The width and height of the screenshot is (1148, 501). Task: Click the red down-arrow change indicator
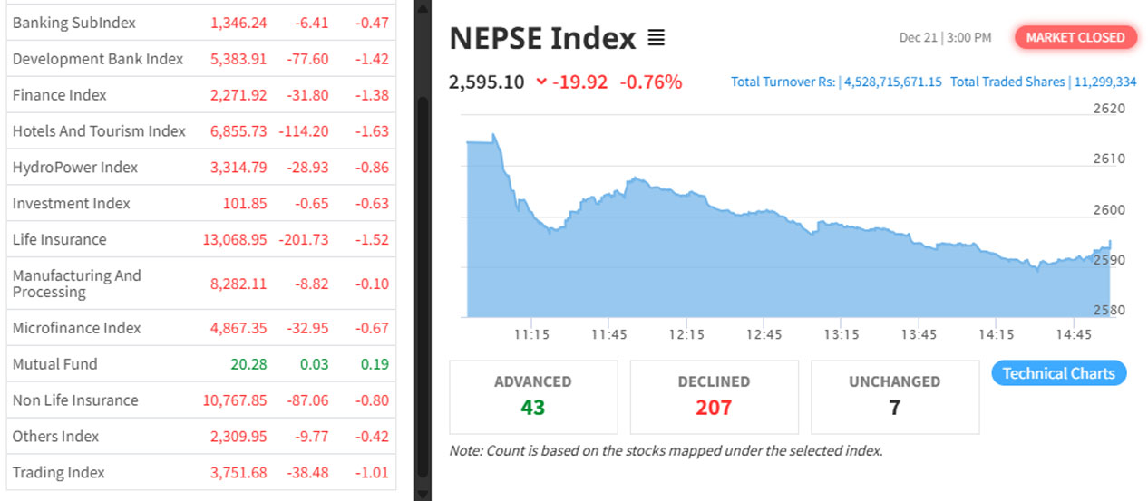541,82
